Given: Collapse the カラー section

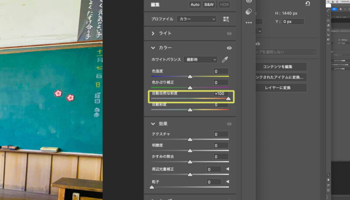Looking at the screenshot, I should click(x=153, y=48).
